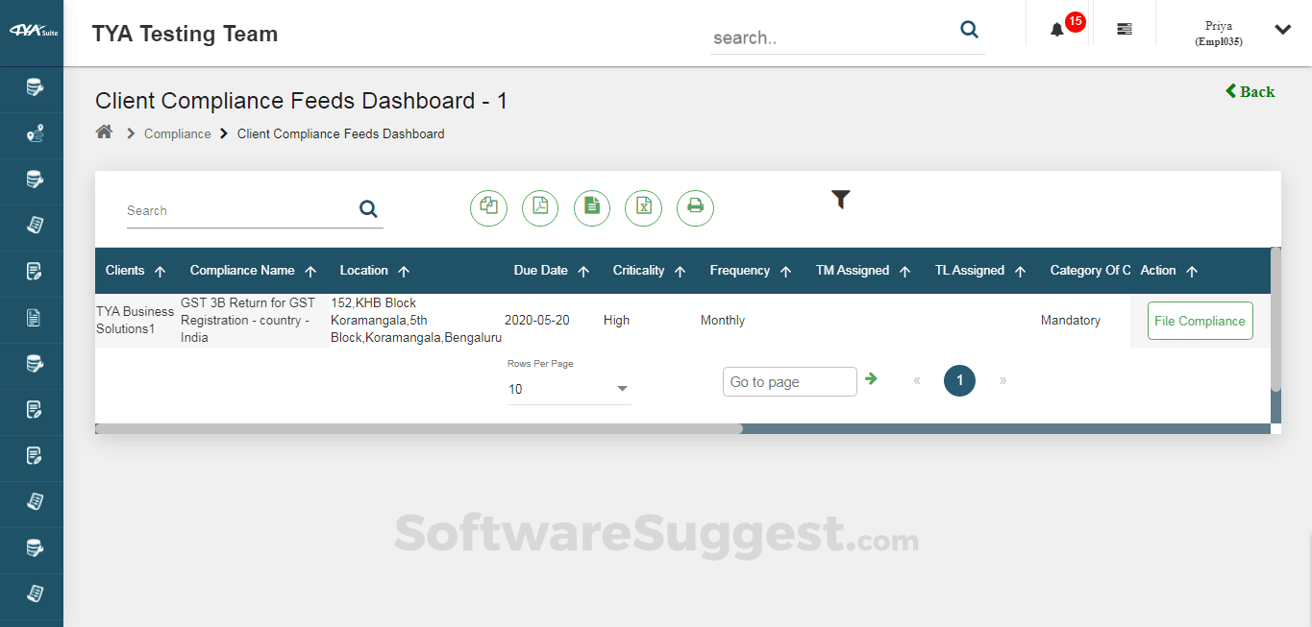Screen dimensions: 1312x627
Task: Sort the Clients column
Action: click(161, 271)
